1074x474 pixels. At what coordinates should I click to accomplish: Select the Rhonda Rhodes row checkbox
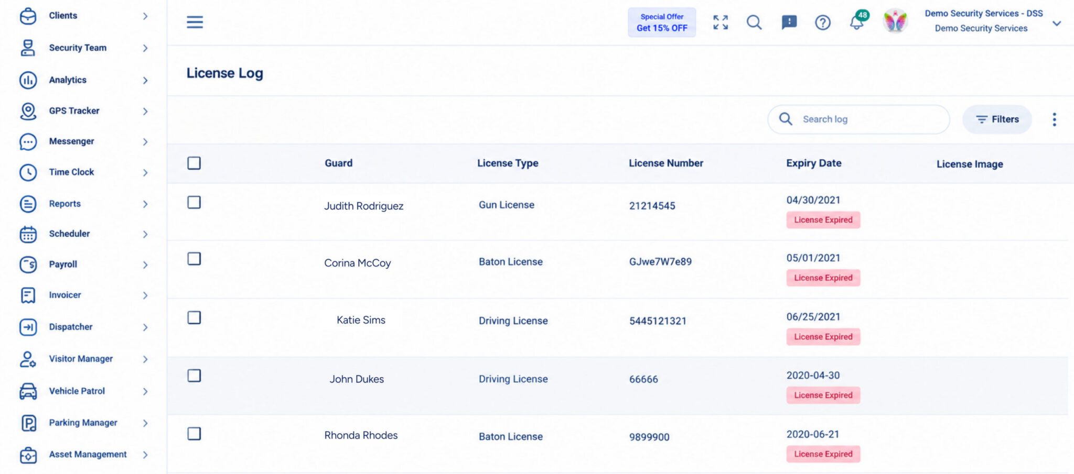(x=194, y=434)
